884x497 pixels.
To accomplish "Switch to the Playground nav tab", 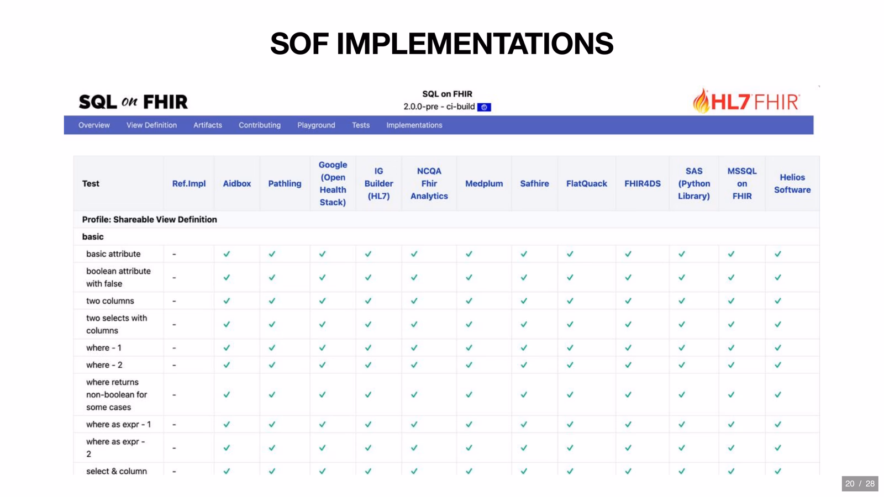I will [316, 125].
